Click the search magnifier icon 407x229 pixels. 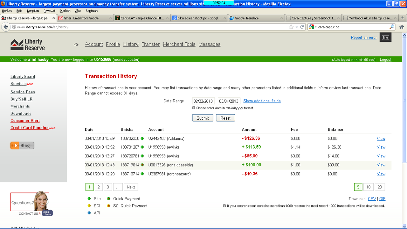click(x=392, y=27)
